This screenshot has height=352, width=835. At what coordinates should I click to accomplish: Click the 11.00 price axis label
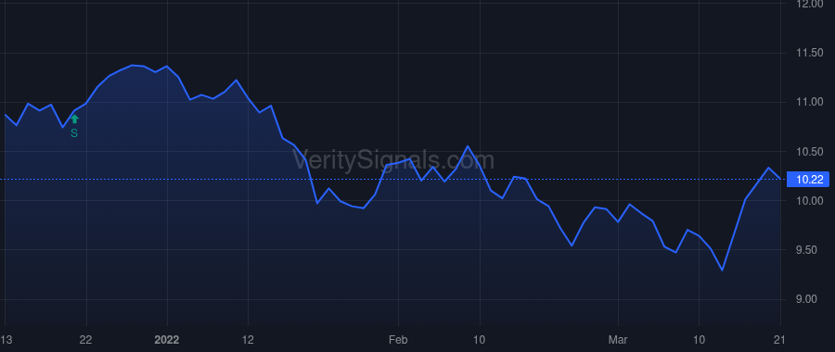tap(809, 102)
